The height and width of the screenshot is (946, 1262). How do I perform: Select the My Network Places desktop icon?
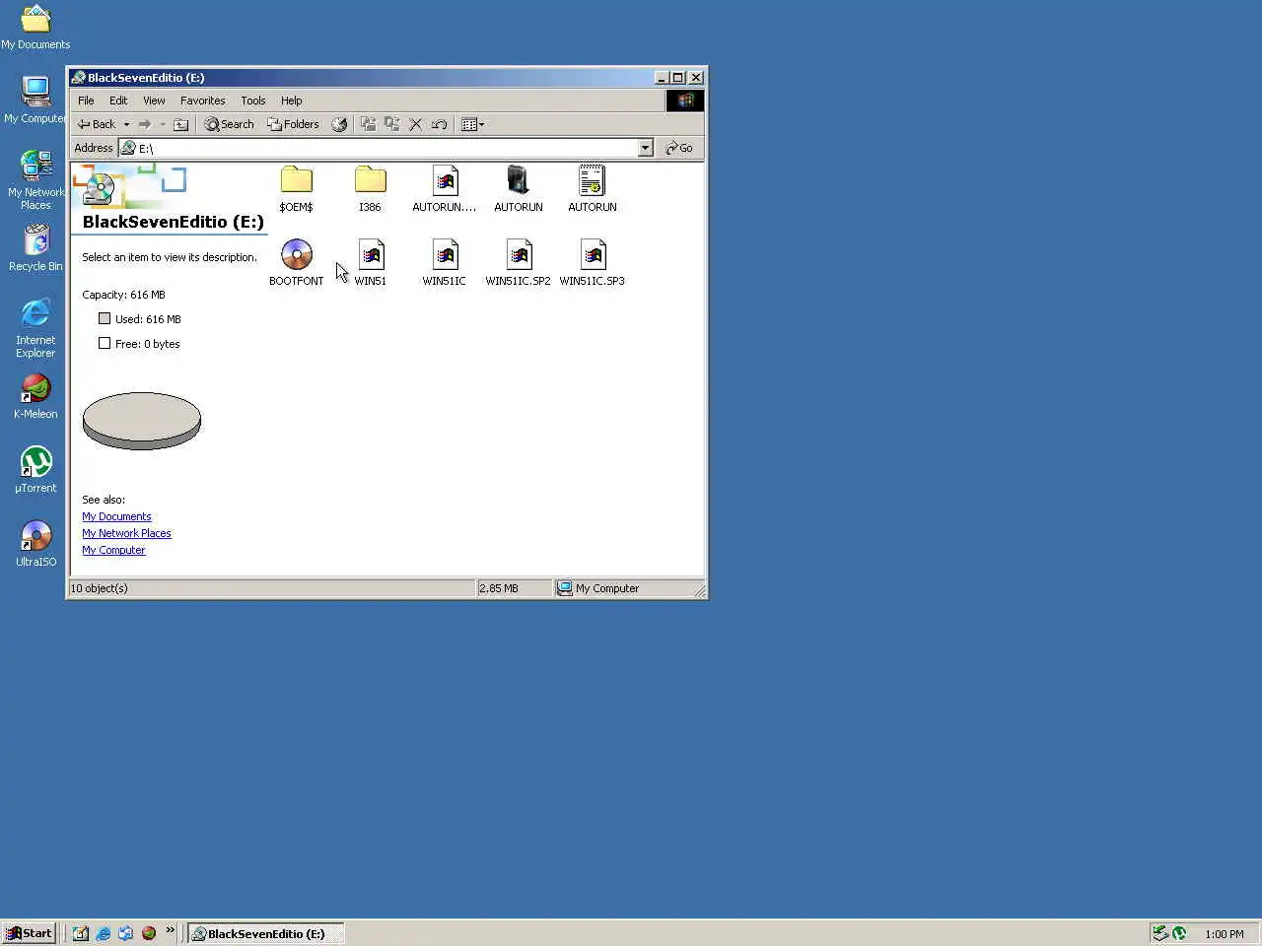pyautogui.click(x=35, y=180)
